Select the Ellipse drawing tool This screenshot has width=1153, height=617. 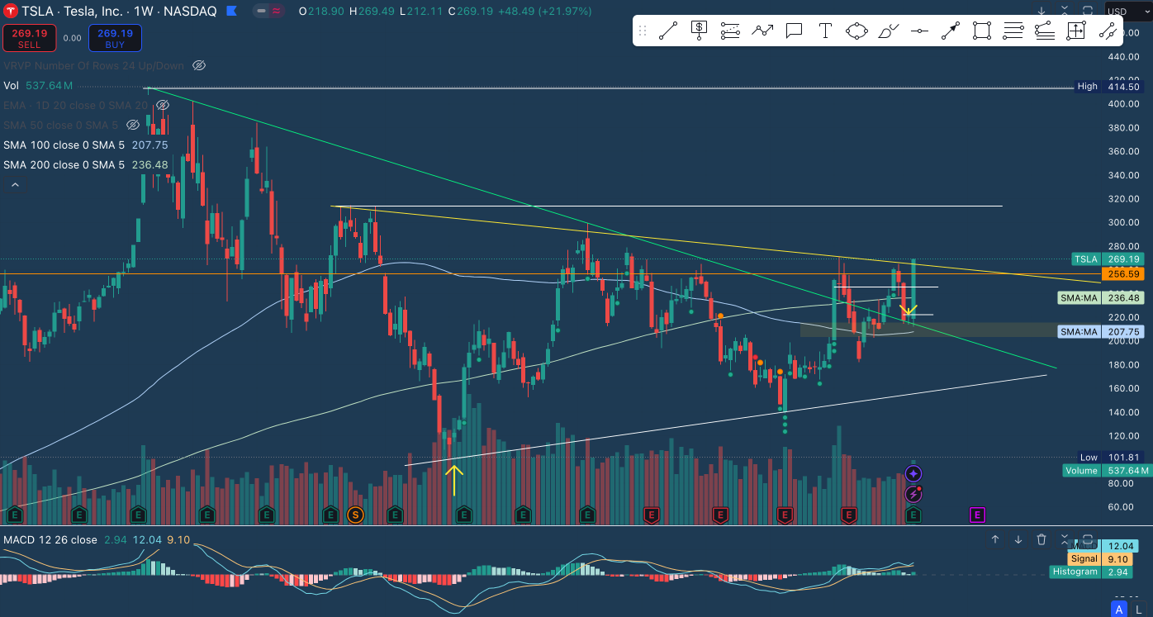tap(856, 31)
